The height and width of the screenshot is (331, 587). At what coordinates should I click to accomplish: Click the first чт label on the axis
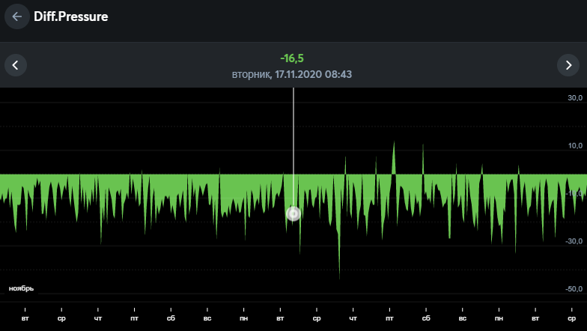[98, 318]
